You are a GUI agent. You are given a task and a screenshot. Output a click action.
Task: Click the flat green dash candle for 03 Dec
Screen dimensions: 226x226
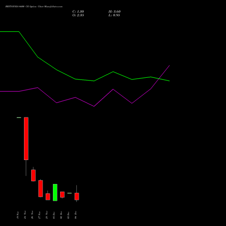(70, 193)
